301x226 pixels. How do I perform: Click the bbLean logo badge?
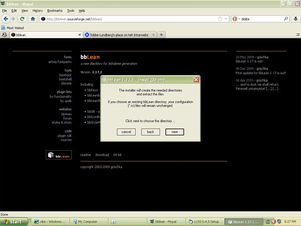point(59,155)
